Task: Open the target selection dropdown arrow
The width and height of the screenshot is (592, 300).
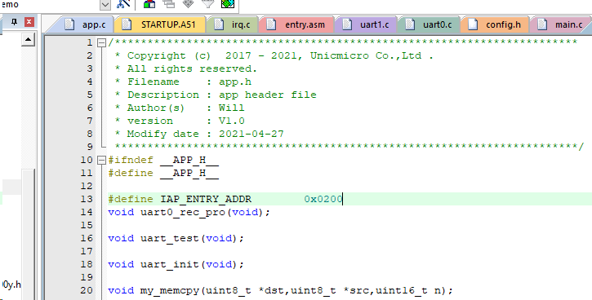Action: [105, 5]
